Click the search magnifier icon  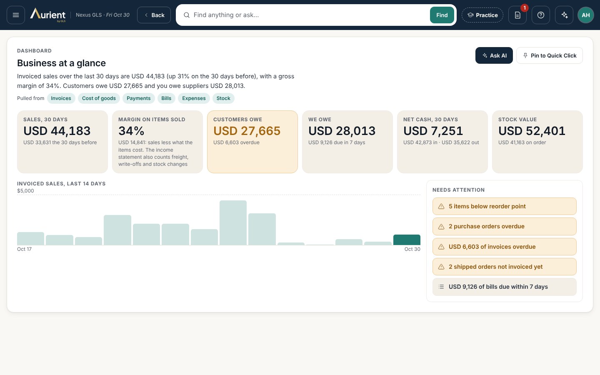pos(187,15)
